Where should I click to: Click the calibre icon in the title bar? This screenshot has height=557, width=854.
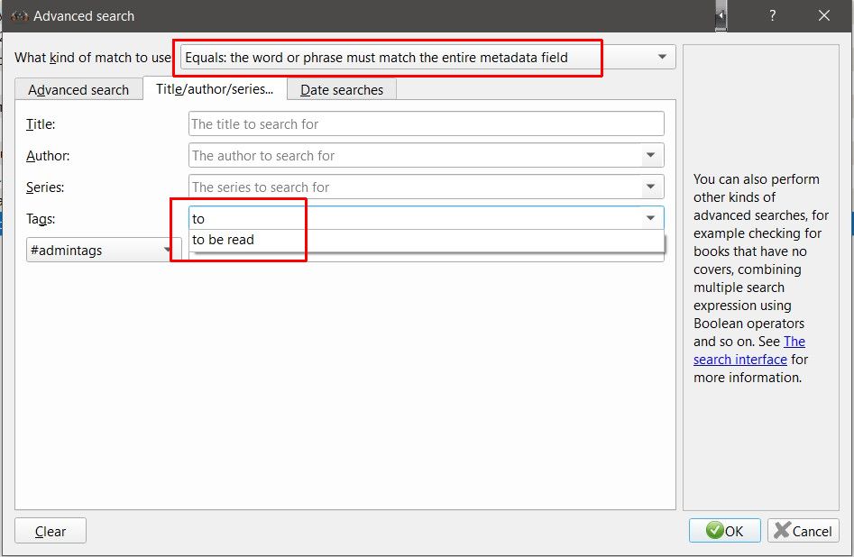click(19, 15)
